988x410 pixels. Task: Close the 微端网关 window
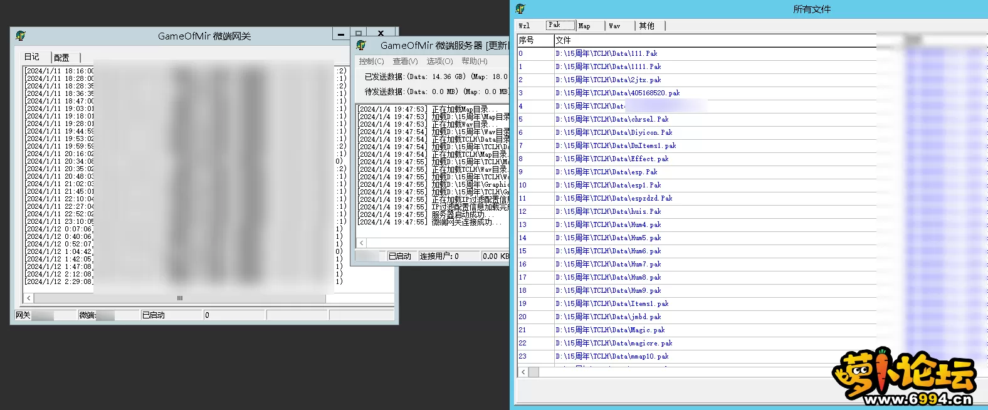(381, 33)
